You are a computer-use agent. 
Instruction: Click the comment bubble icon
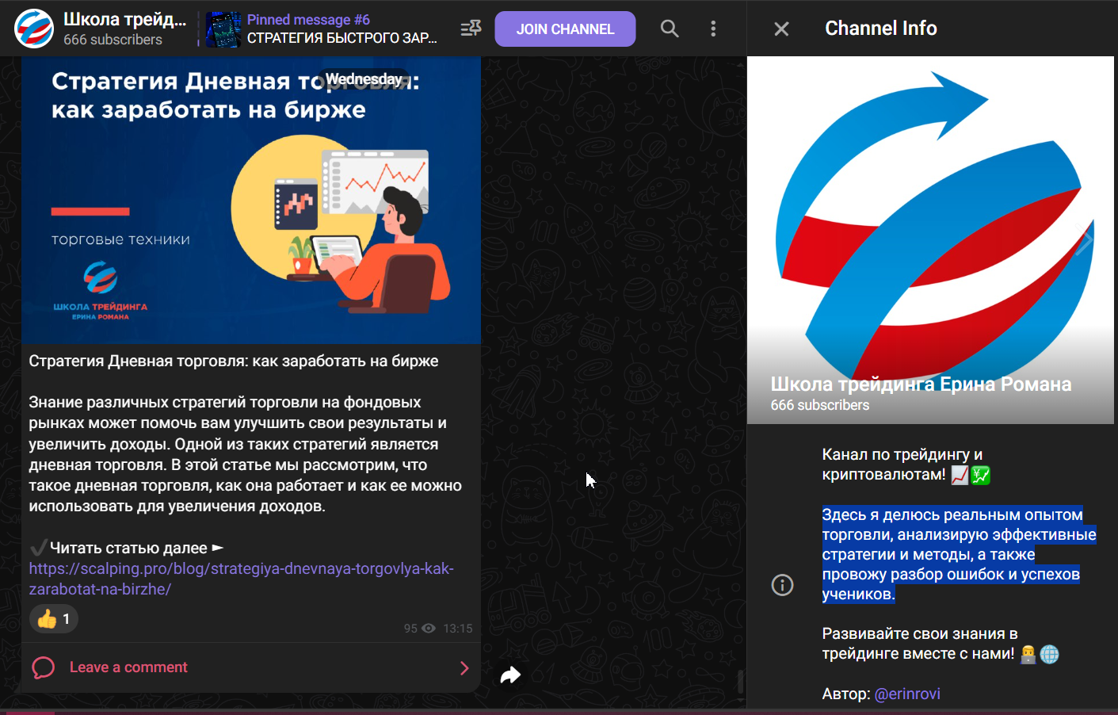coord(43,667)
